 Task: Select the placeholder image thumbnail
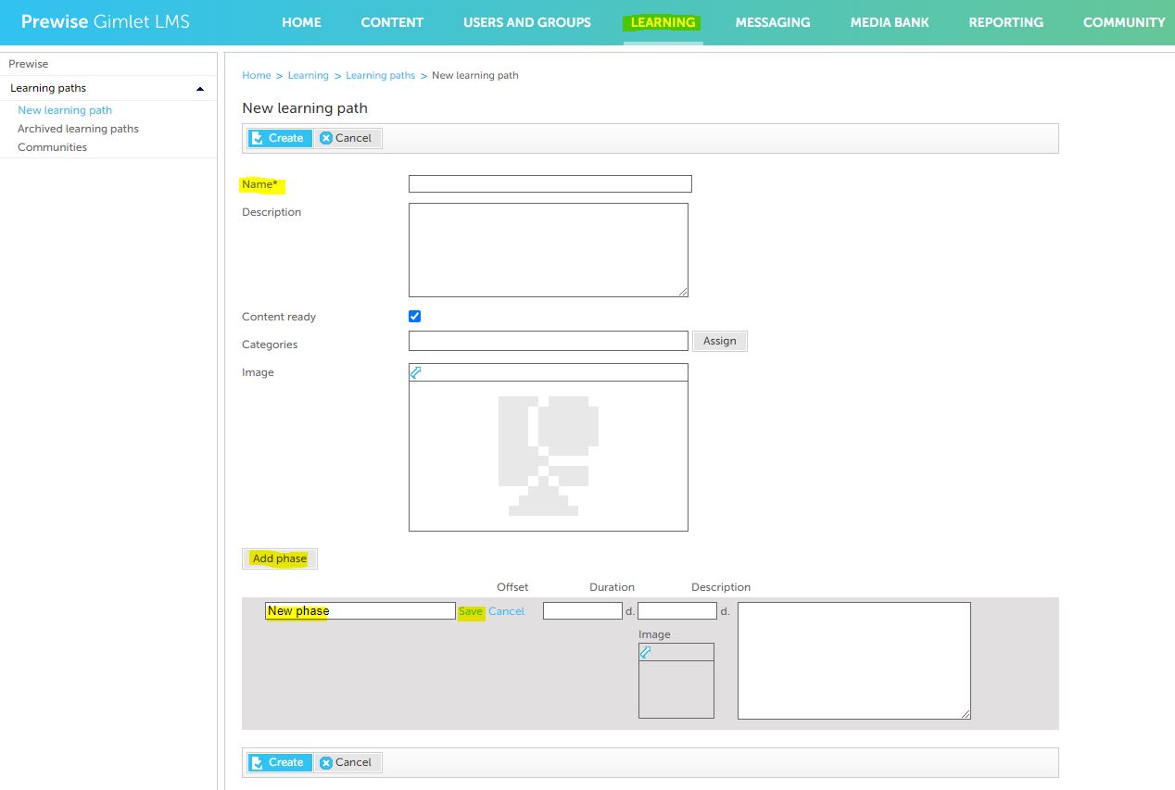tap(549, 456)
